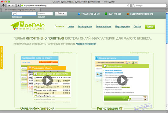Click the scrollbar down arrow
The height and width of the screenshot is (113, 168).
167,109
